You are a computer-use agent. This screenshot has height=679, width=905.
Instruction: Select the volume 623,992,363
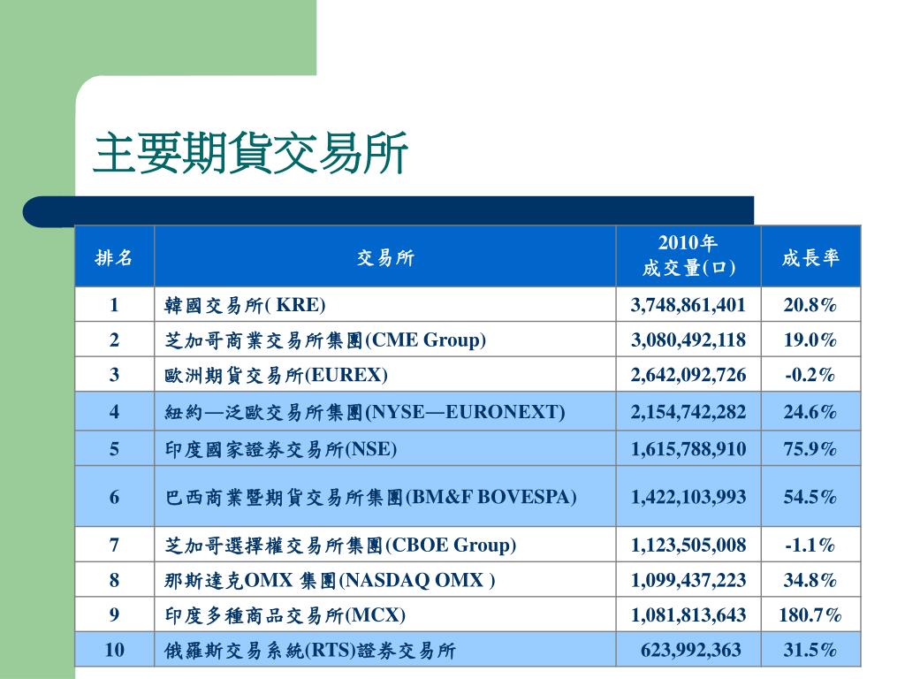pyautogui.click(x=690, y=650)
